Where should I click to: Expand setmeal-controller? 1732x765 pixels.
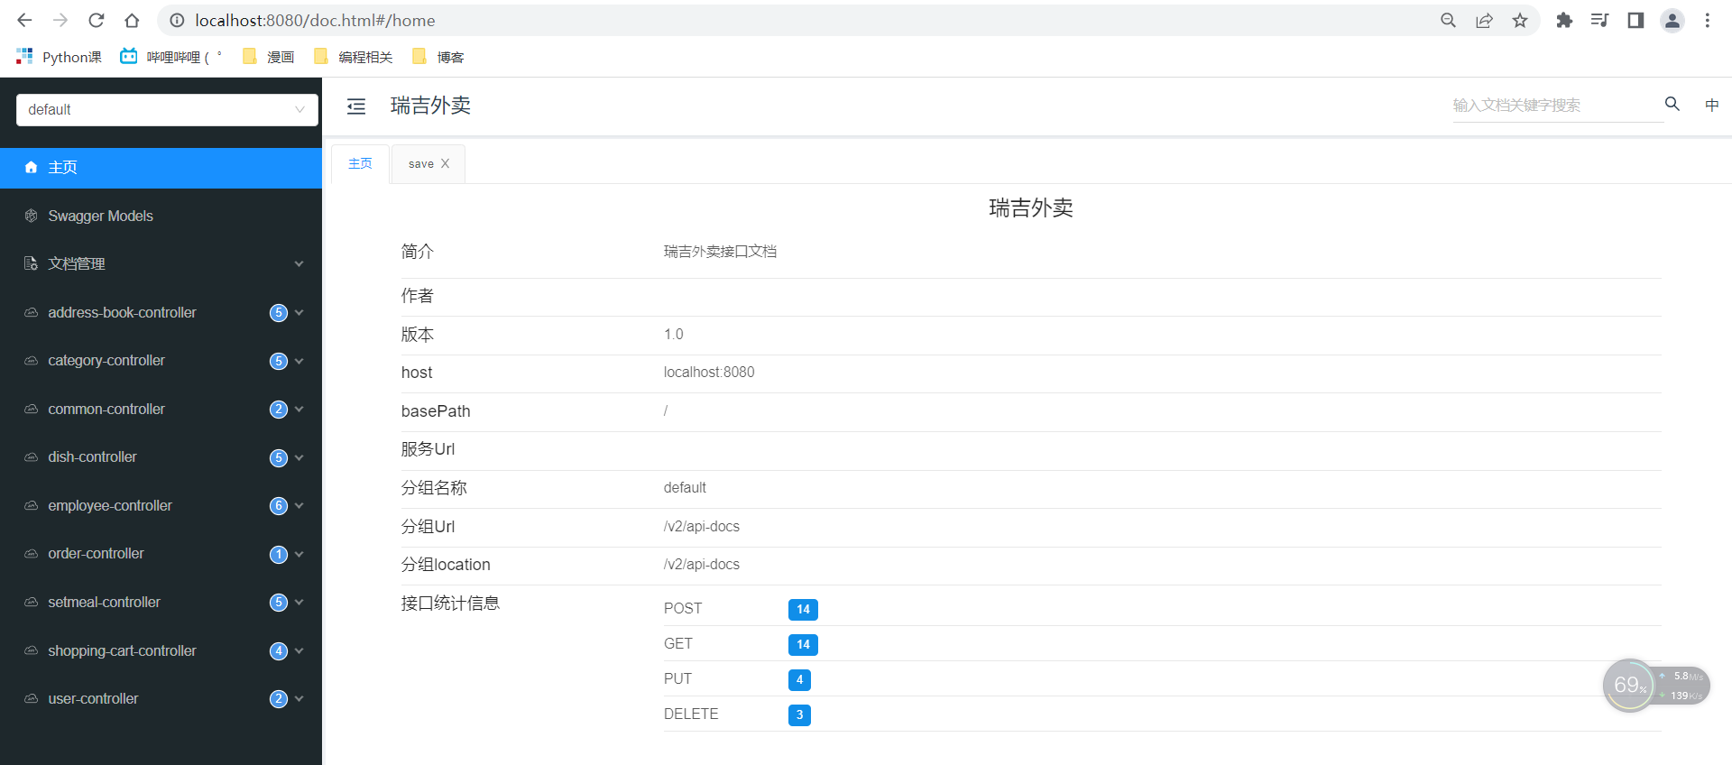pyautogui.click(x=161, y=602)
